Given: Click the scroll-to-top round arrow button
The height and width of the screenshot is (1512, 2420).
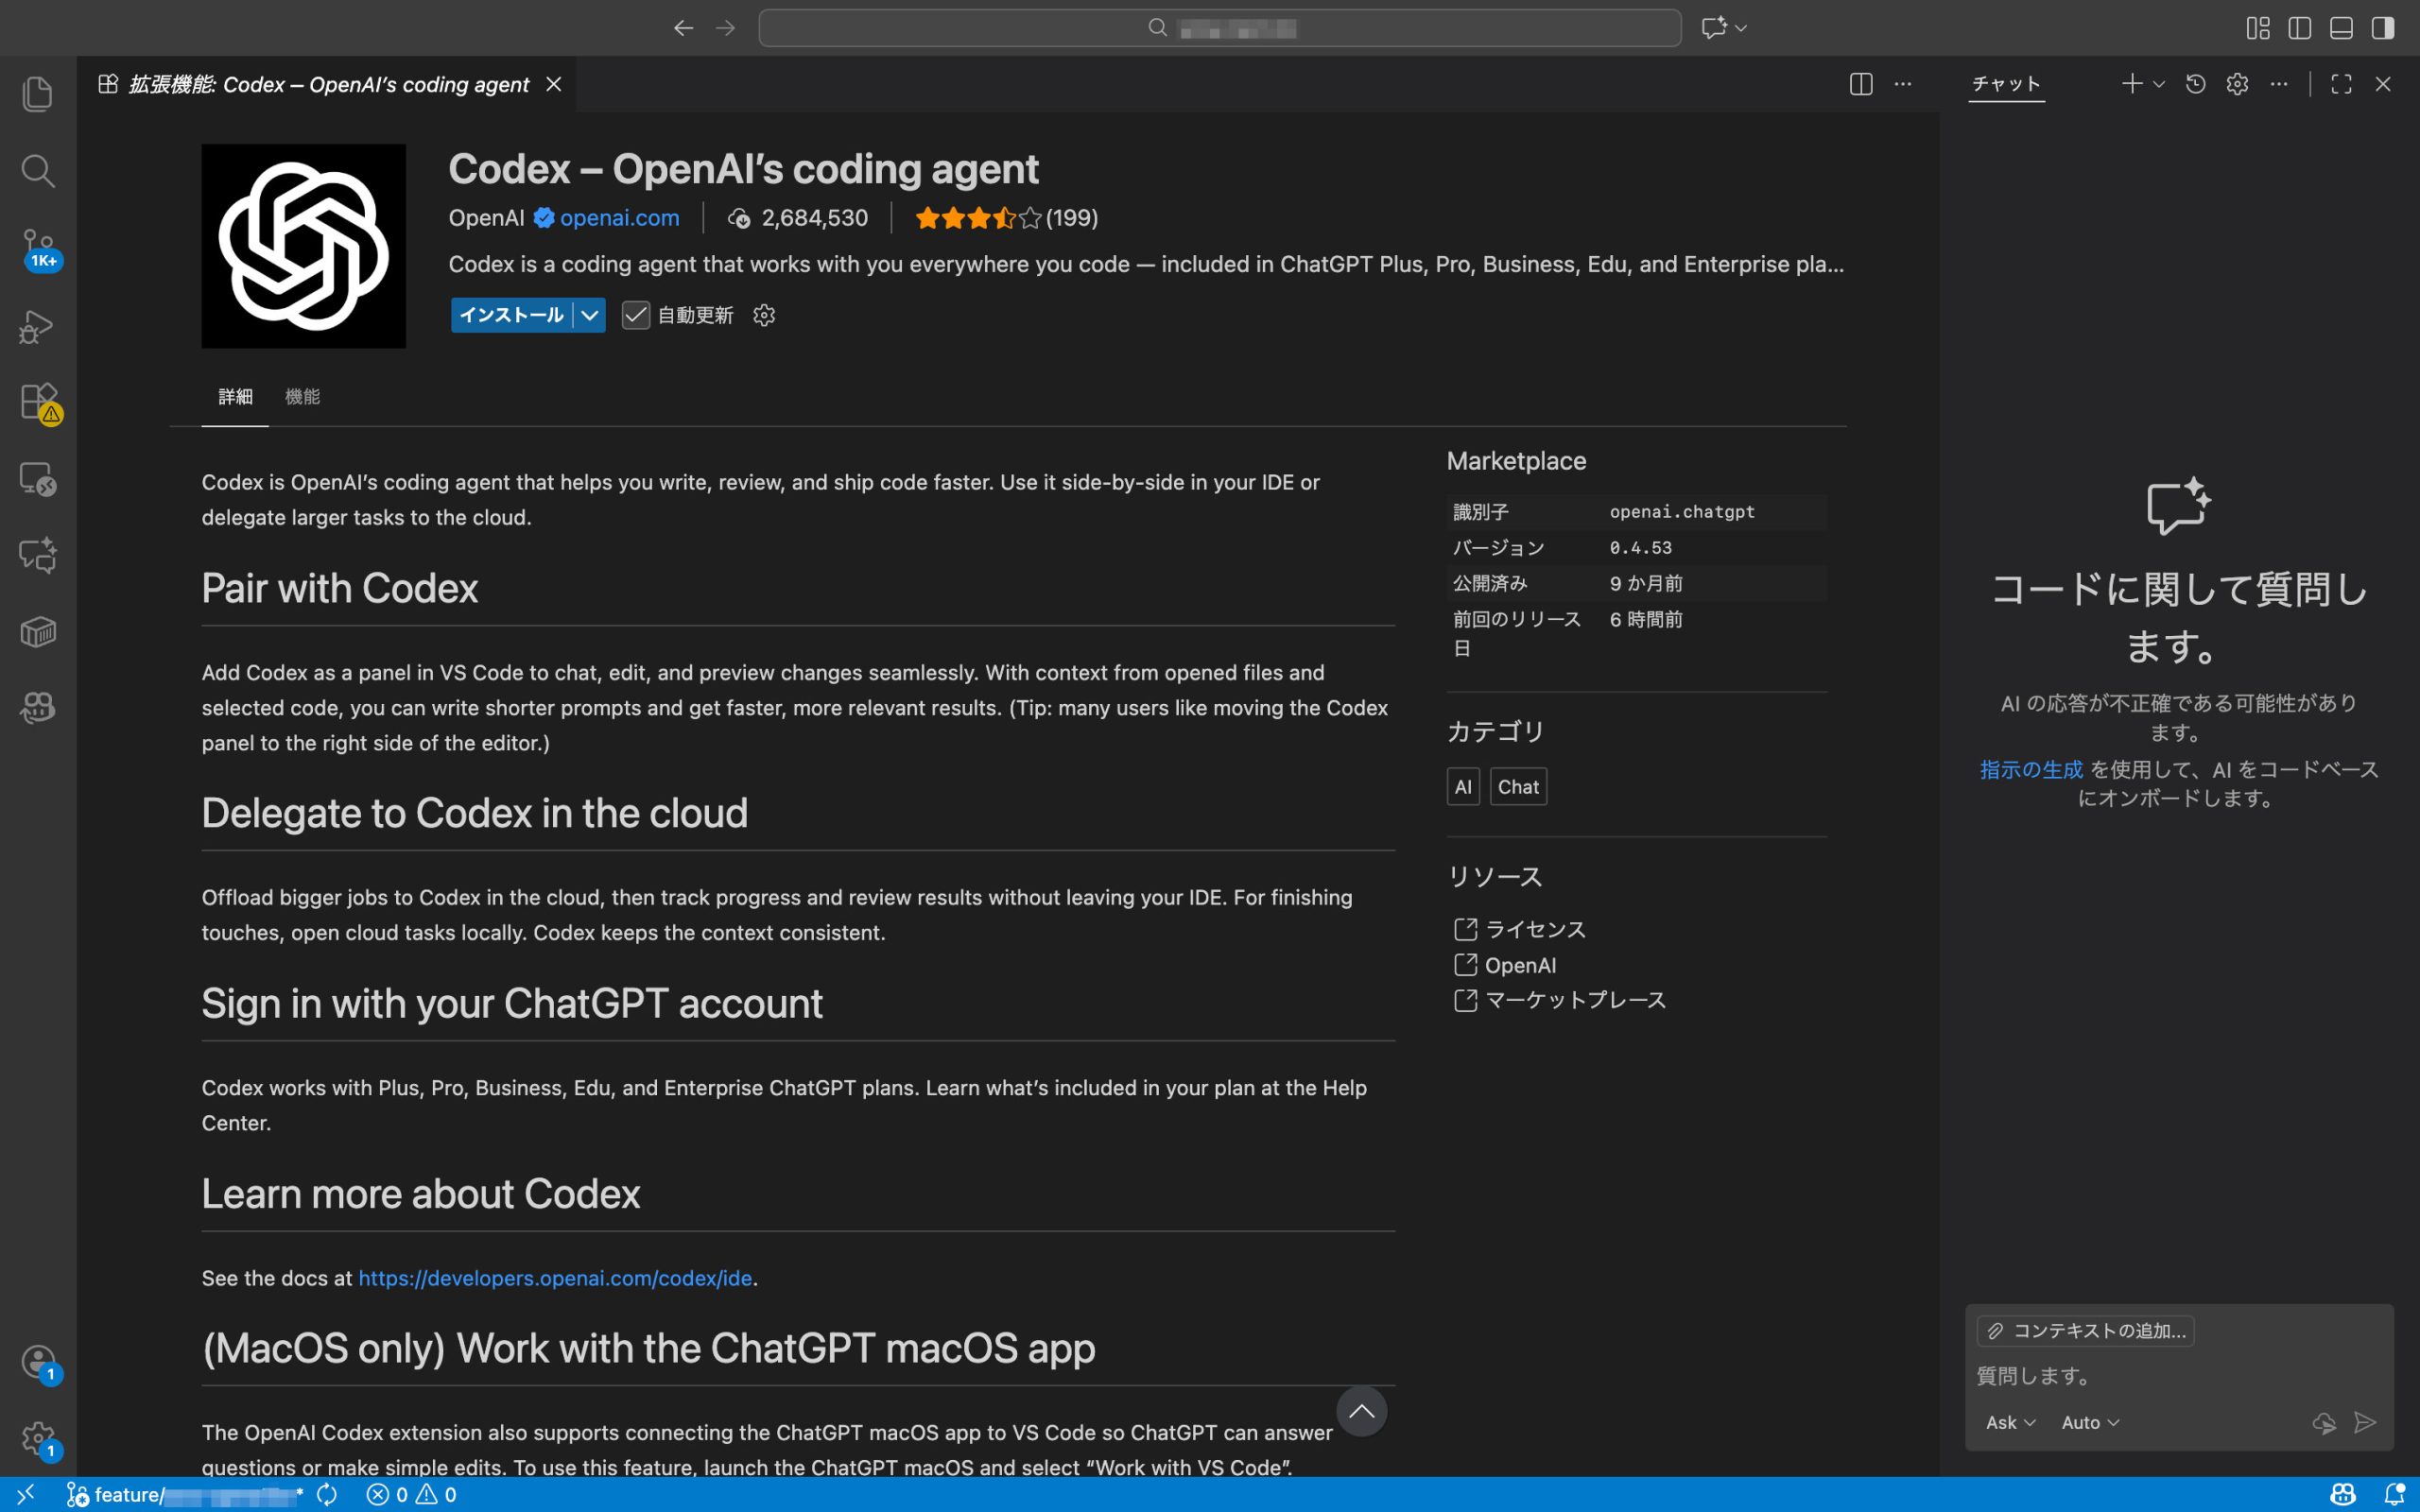Looking at the screenshot, I should click(1361, 1411).
